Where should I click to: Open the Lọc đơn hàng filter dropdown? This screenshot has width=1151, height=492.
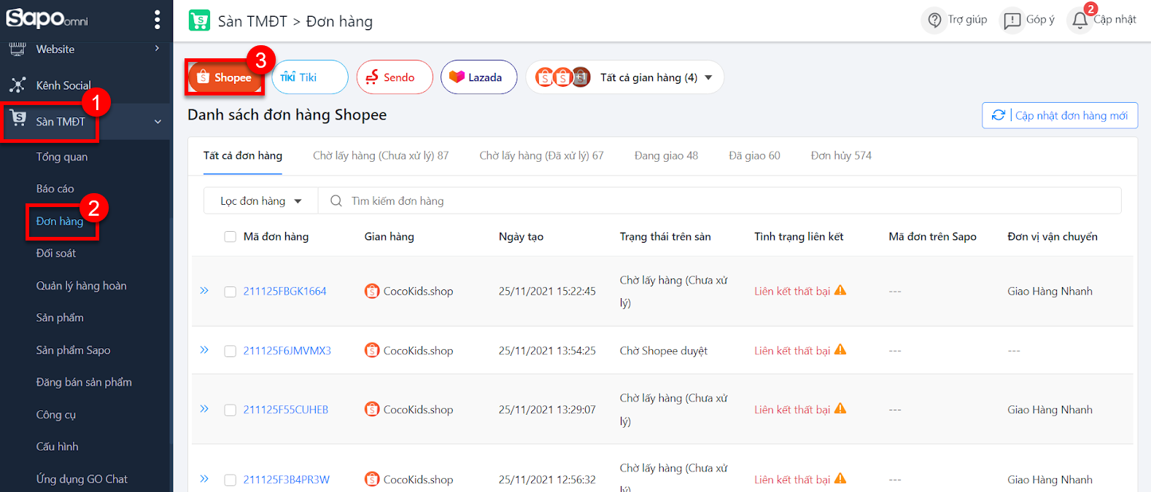260,200
